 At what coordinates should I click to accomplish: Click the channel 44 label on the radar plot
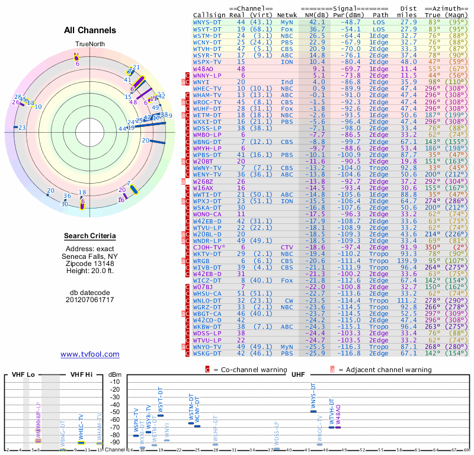[x=122, y=129]
